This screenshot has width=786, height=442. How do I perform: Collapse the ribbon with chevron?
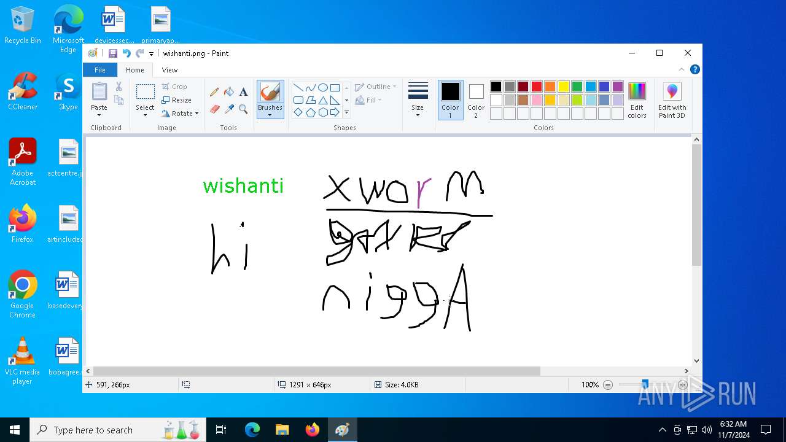tap(682, 69)
